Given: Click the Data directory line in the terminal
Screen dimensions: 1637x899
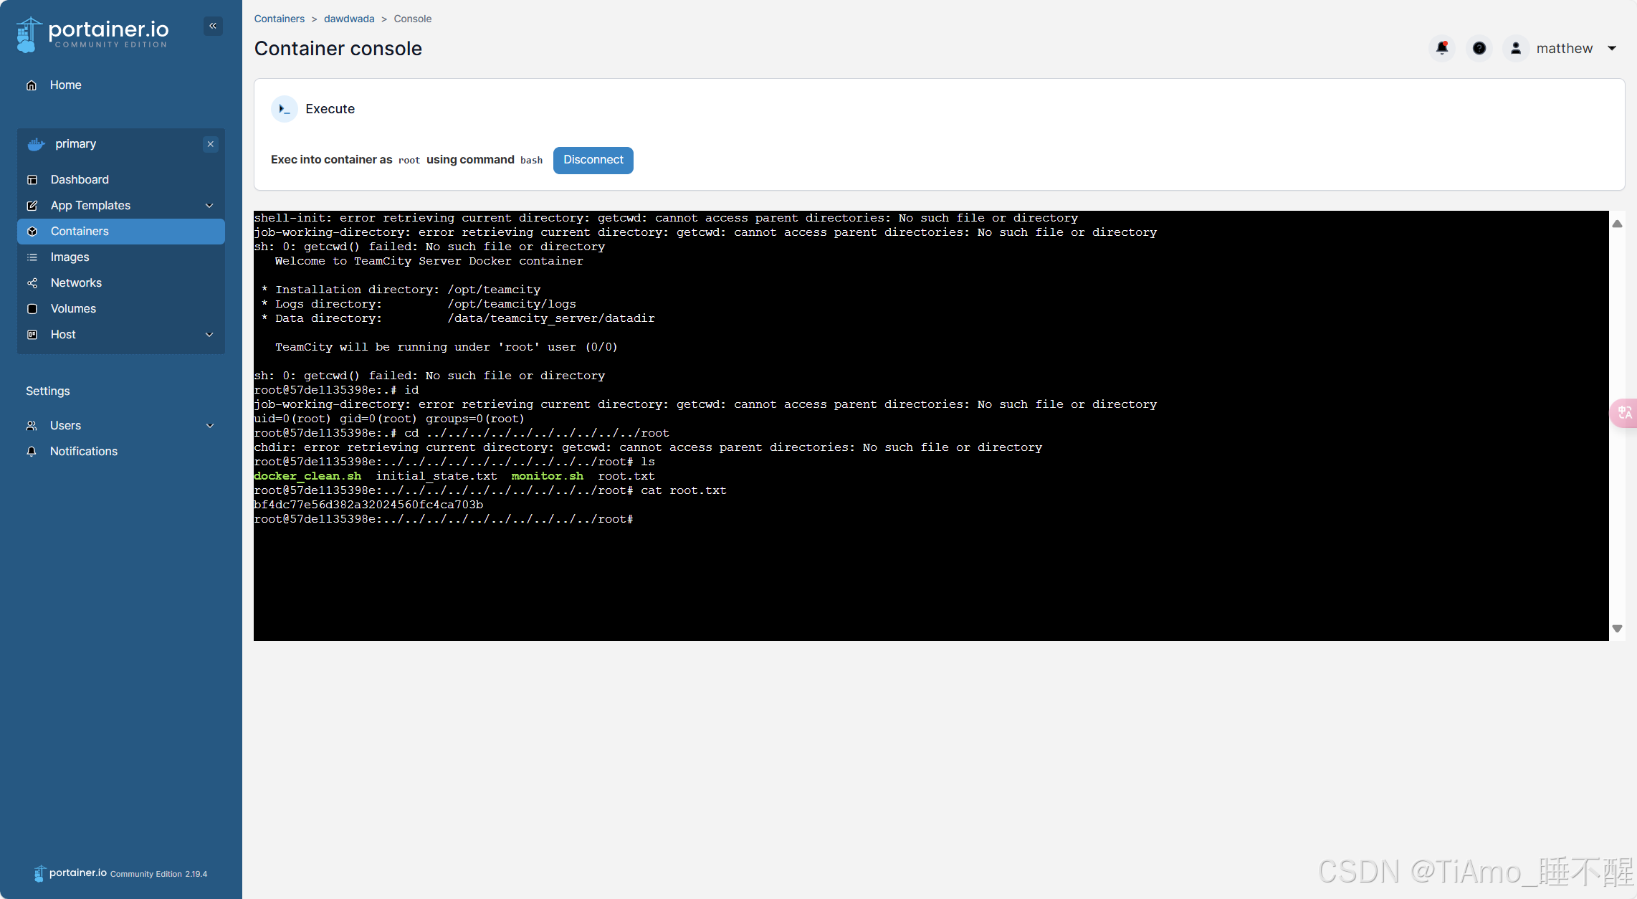Looking at the screenshot, I should (458, 318).
